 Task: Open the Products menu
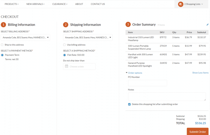[x=12, y=4]
